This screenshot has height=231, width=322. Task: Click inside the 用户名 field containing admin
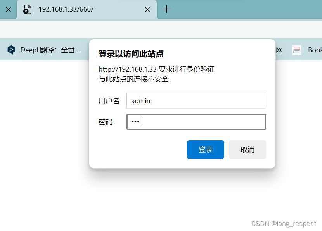(x=196, y=100)
